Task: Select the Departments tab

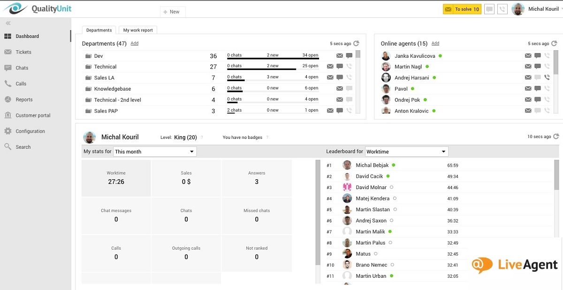Action: [99, 30]
